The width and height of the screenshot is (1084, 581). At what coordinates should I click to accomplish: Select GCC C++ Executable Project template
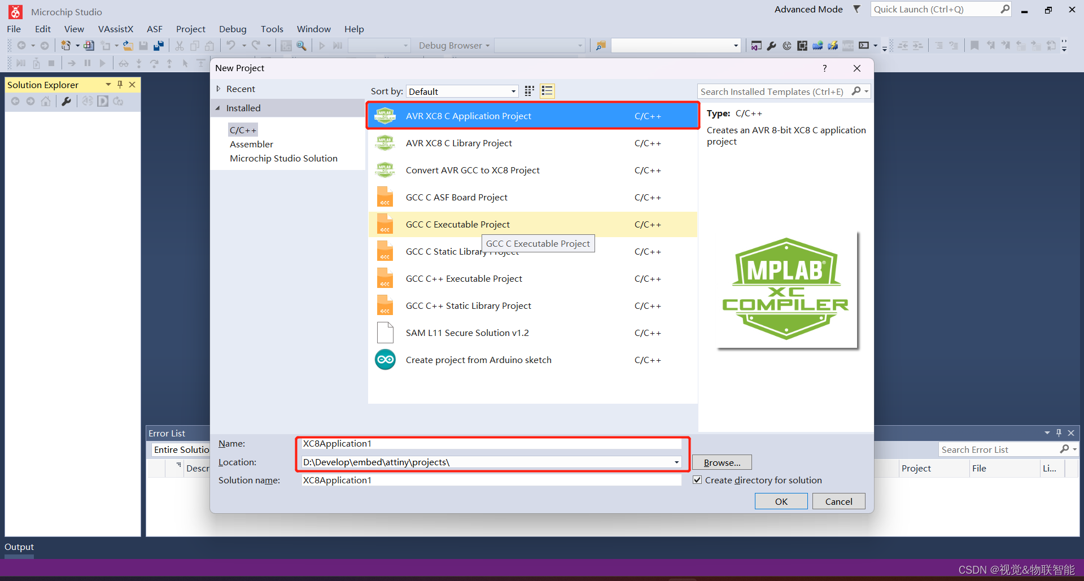pos(533,279)
